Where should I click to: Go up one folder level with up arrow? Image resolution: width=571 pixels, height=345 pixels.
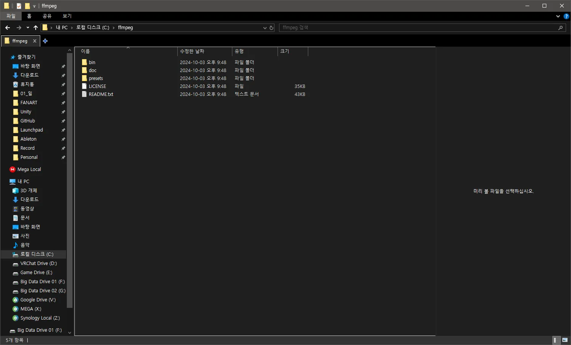pyautogui.click(x=36, y=28)
